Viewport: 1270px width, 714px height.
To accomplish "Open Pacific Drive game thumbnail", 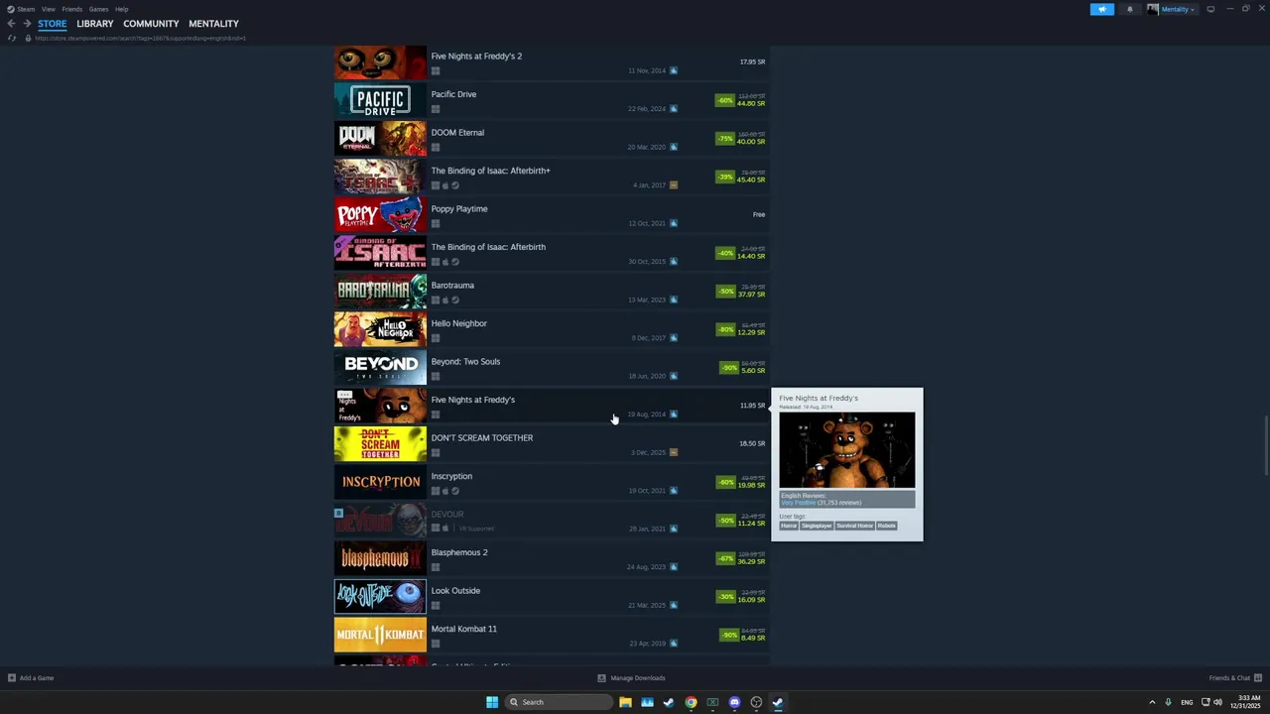I will tap(380, 100).
